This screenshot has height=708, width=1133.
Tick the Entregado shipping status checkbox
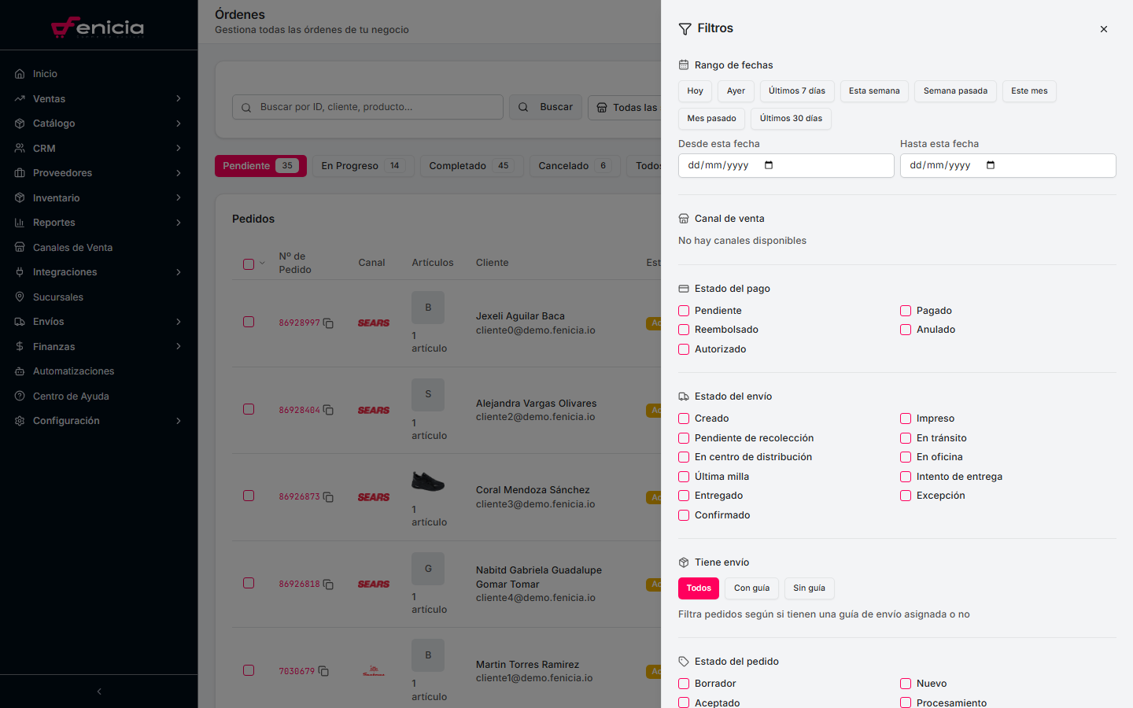point(684,496)
